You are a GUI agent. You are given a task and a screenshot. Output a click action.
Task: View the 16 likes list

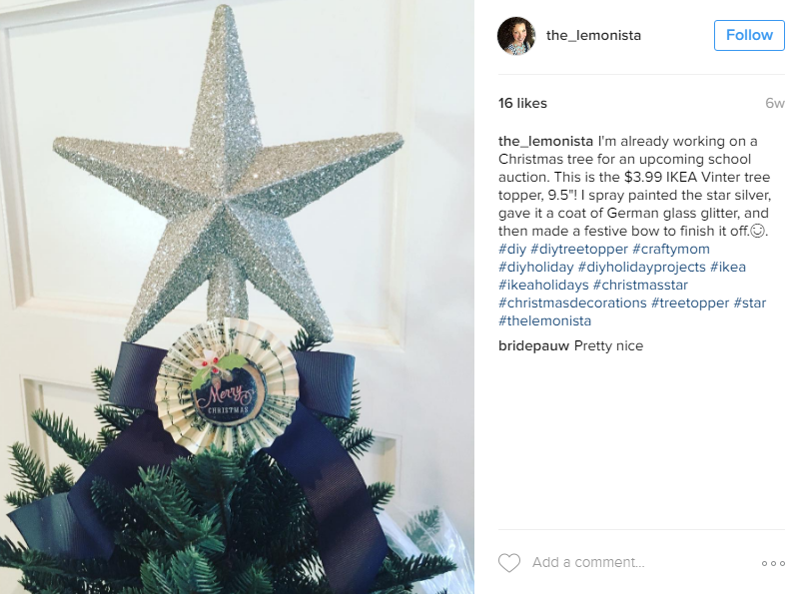click(522, 103)
